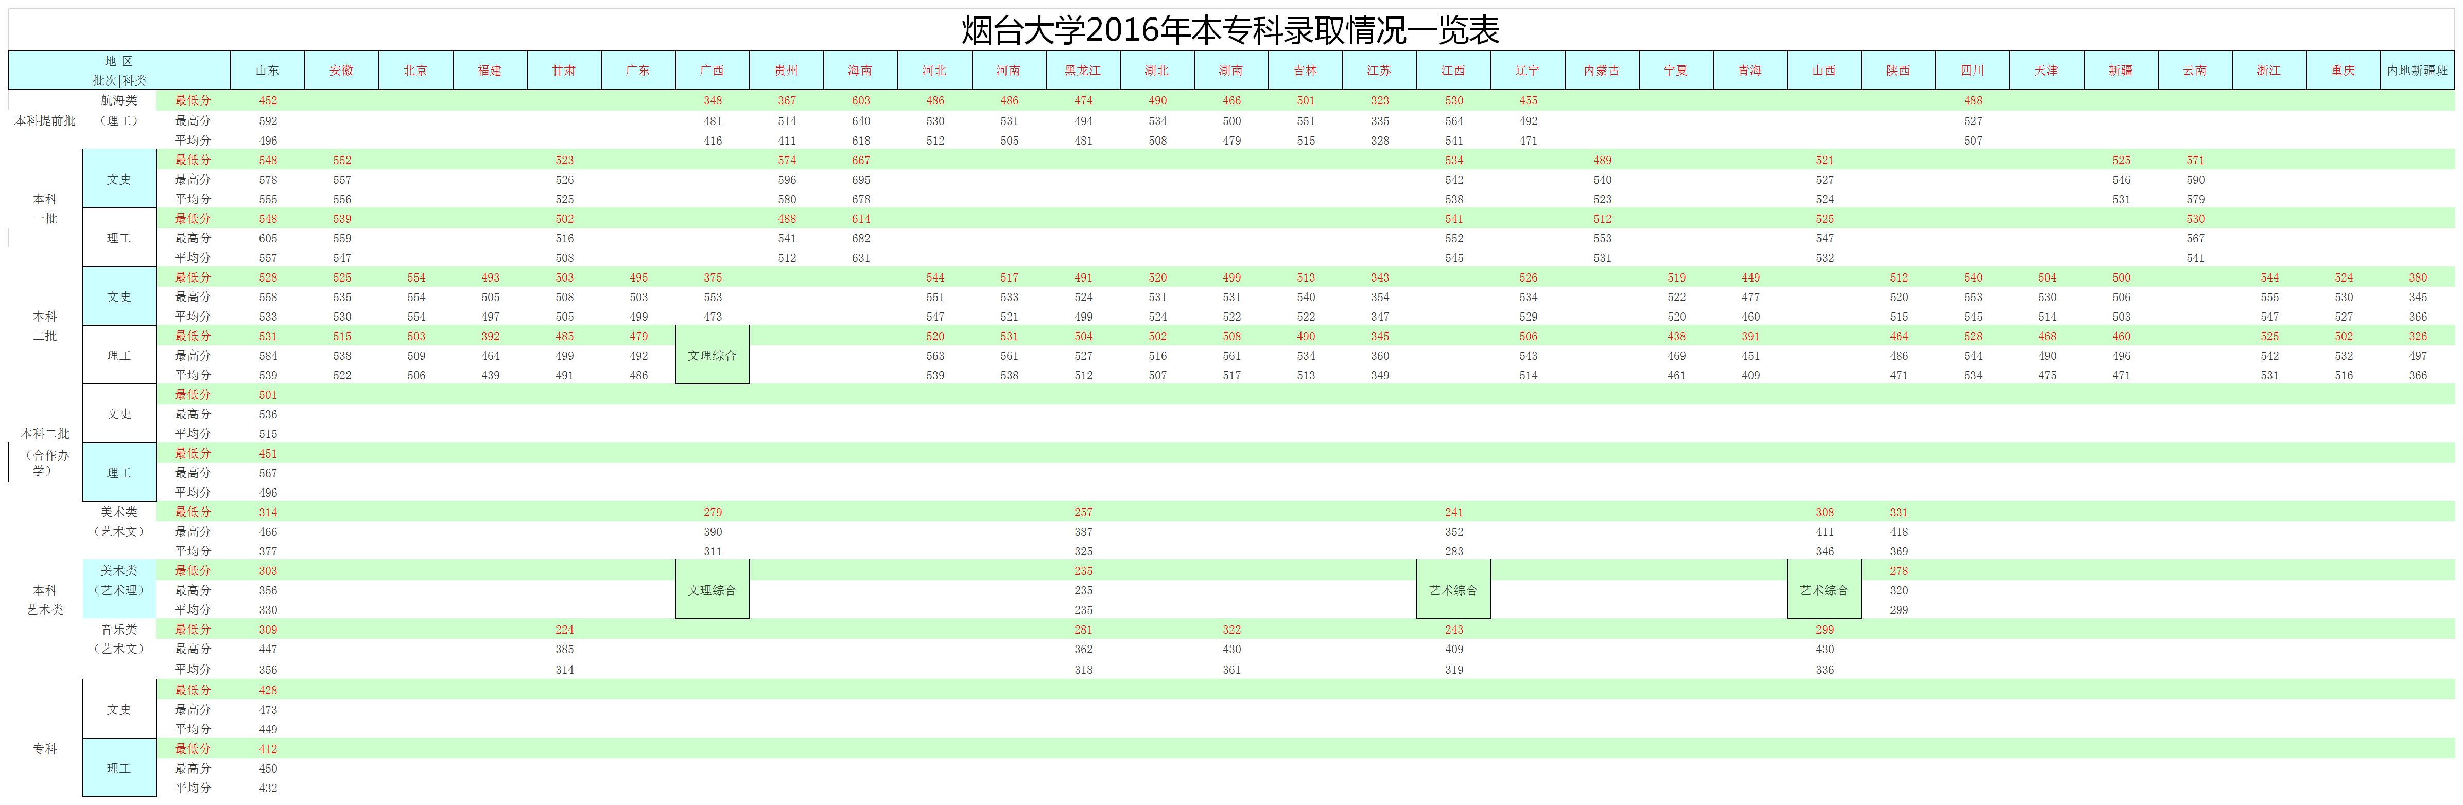Select 海南 value 667 in 本科一批文史
The width and height of the screenshot is (2463, 805).
click(x=860, y=161)
